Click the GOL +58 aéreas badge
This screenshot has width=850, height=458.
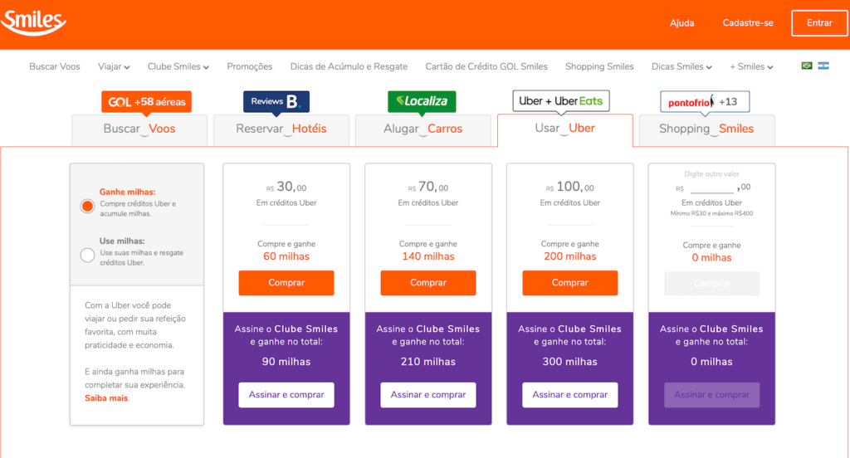tap(147, 101)
